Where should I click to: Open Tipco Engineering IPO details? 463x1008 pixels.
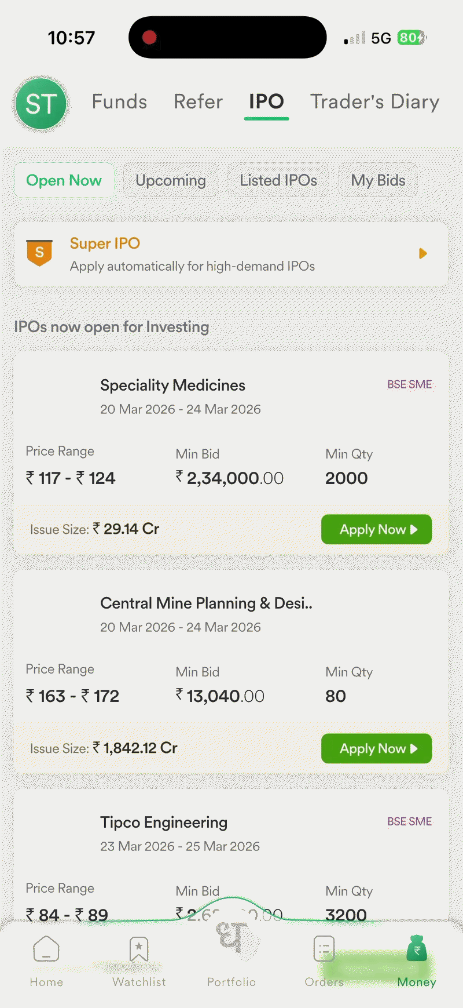pyautogui.click(x=164, y=823)
